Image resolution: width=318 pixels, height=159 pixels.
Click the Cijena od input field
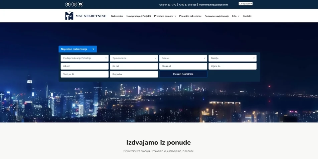[183, 66]
